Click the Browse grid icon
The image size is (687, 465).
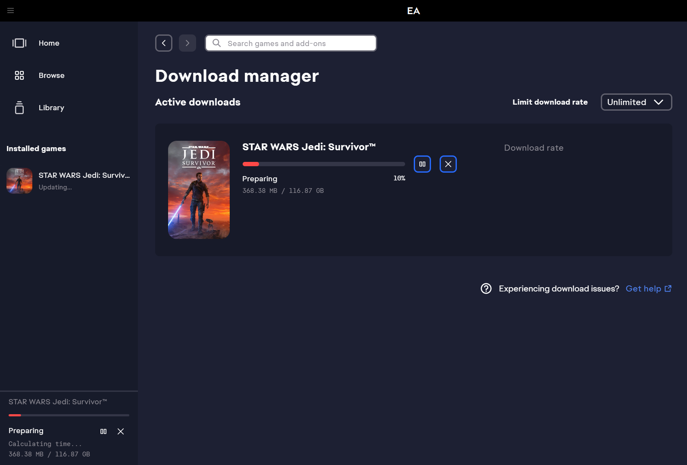tap(19, 75)
